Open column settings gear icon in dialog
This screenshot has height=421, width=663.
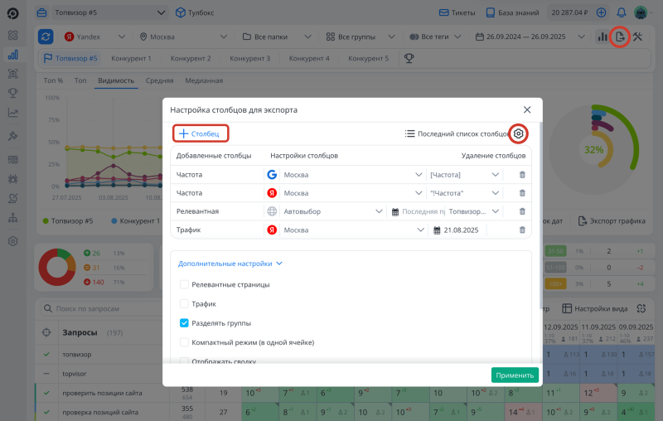click(519, 133)
